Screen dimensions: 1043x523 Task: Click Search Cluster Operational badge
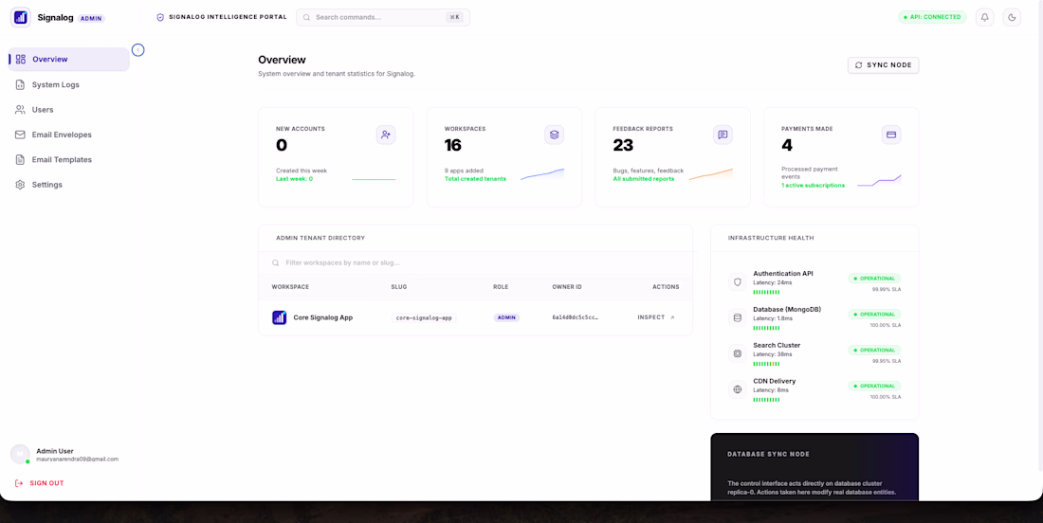pos(874,351)
